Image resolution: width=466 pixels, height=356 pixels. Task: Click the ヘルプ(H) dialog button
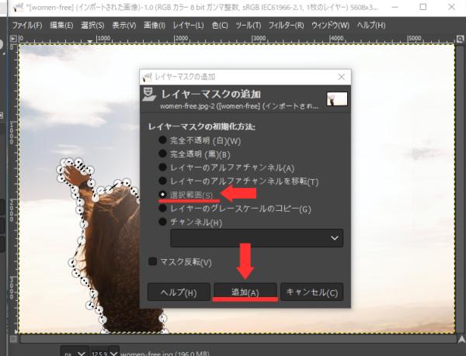pos(179,292)
